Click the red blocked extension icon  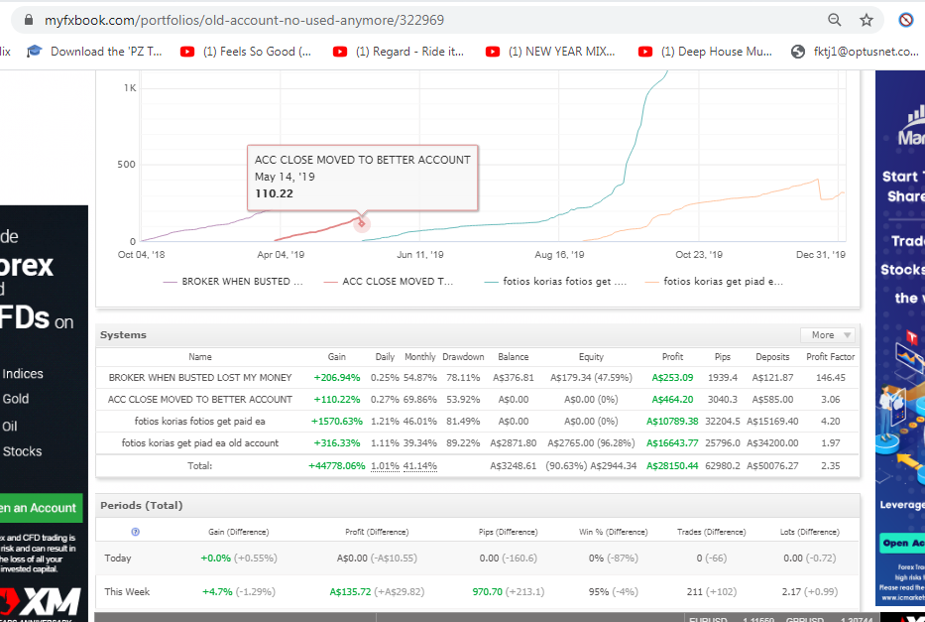[906, 20]
